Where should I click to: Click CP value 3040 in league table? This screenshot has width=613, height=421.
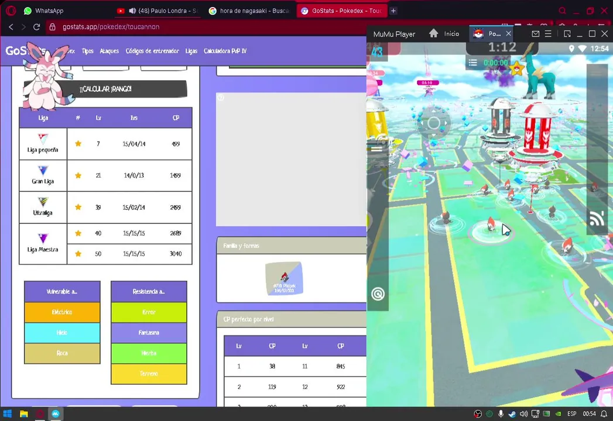click(x=176, y=254)
